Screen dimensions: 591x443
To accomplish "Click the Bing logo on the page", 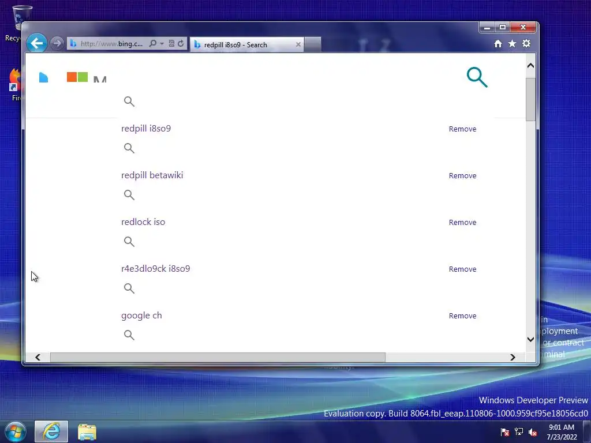I will [44, 77].
